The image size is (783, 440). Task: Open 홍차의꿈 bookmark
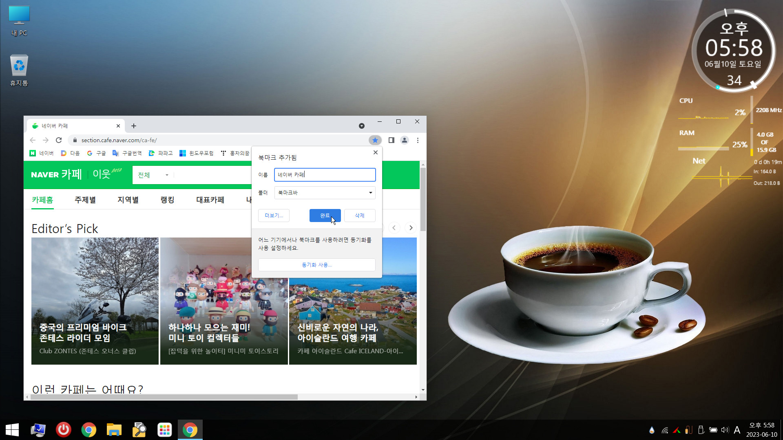[235, 153]
